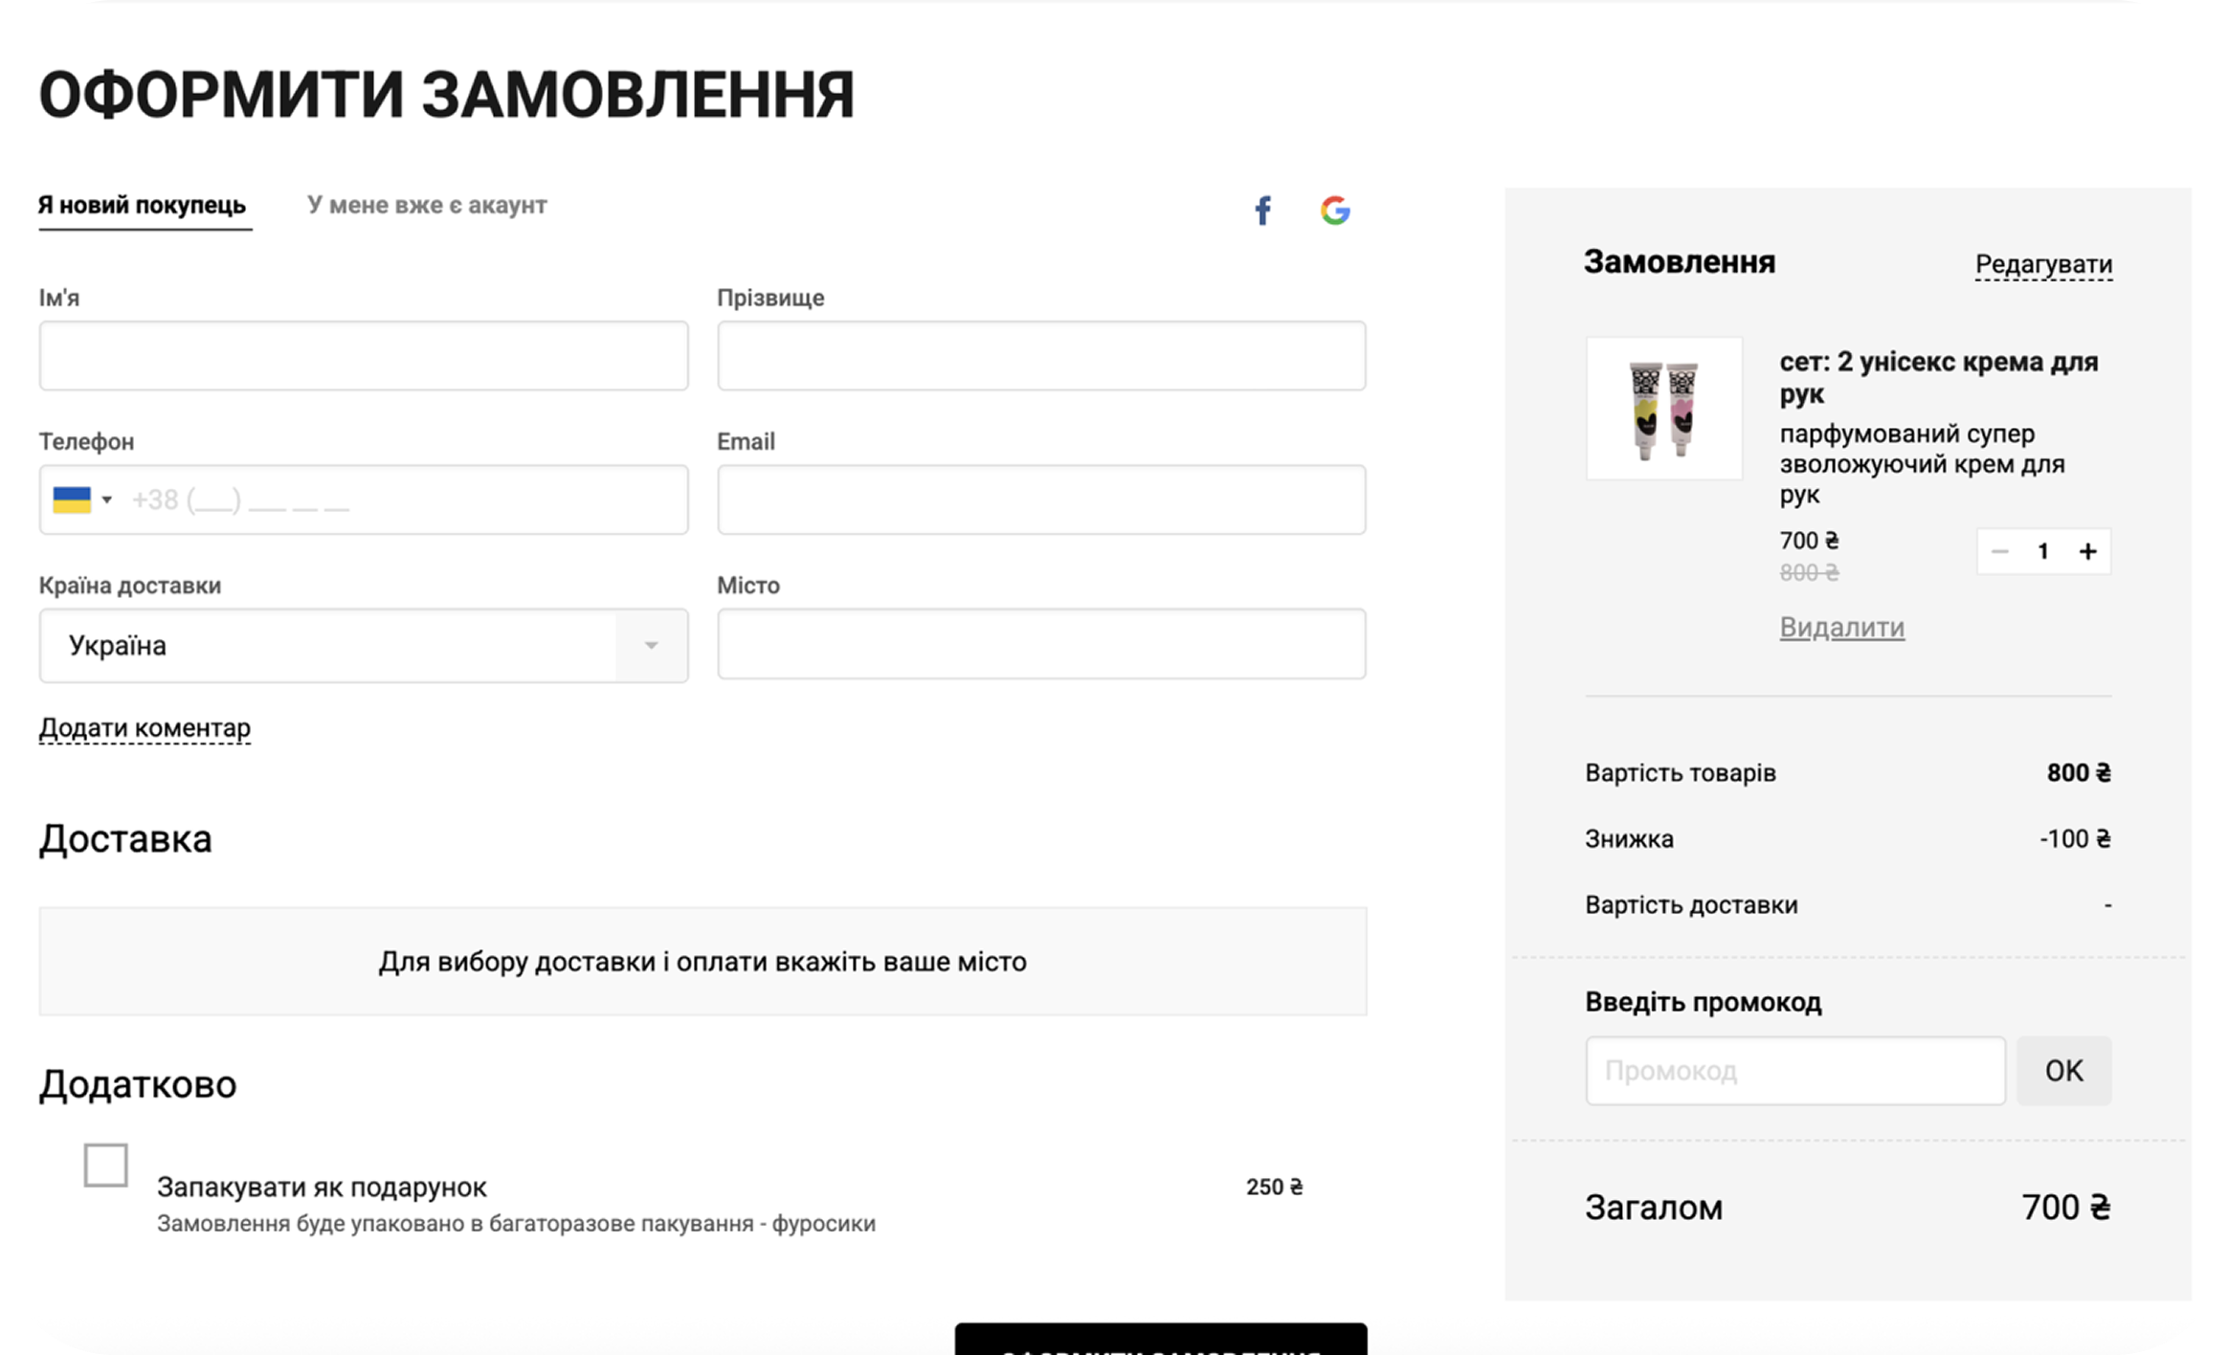Switch to У мене вже є акаунт tab
The image size is (2228, 1355).
pyautogui.click(x=427, y=205)
